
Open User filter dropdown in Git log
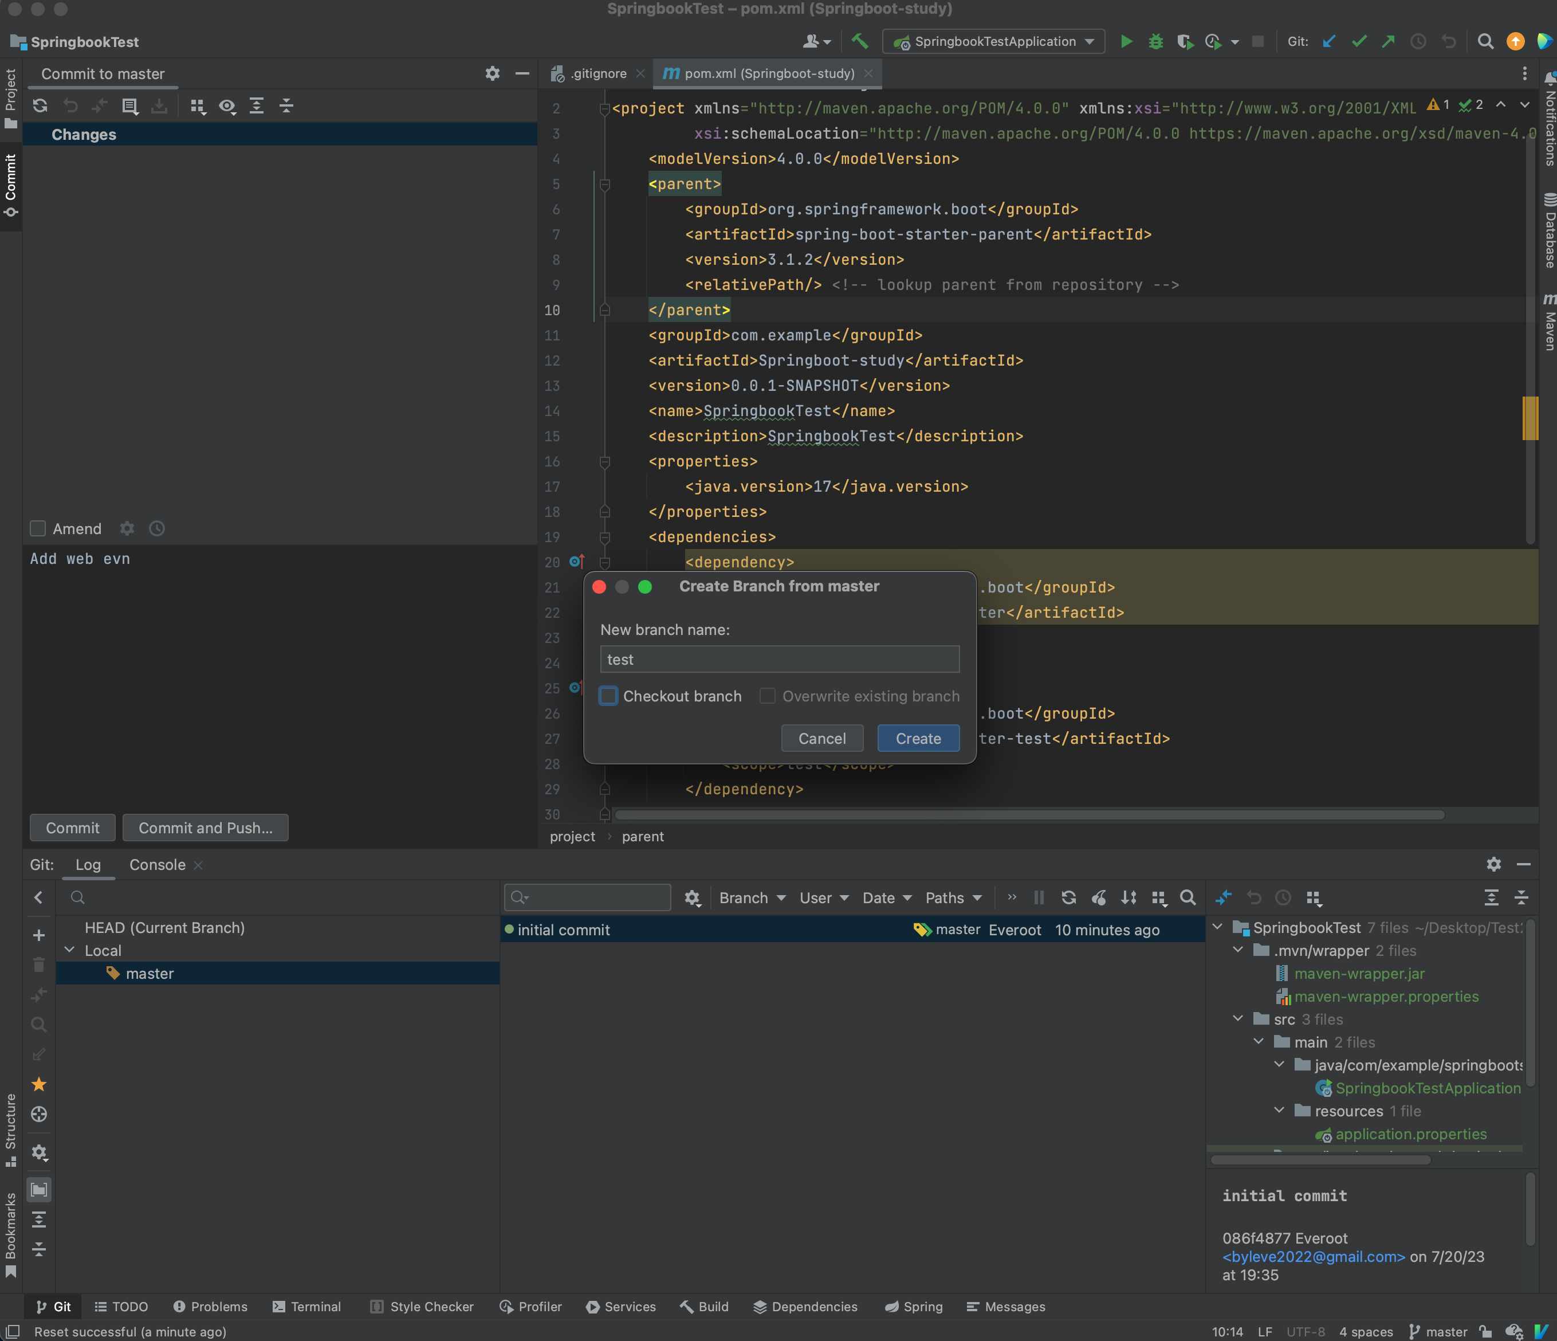(x=824, y=897)
